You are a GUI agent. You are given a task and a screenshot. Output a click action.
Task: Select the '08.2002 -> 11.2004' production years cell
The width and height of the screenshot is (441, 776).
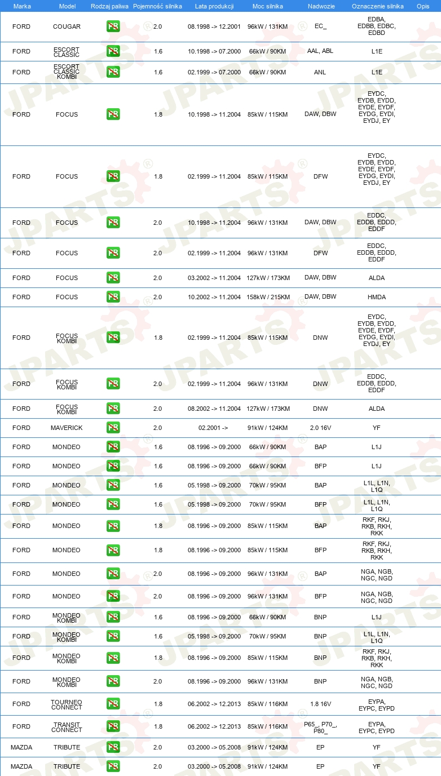tap(214, 409)
